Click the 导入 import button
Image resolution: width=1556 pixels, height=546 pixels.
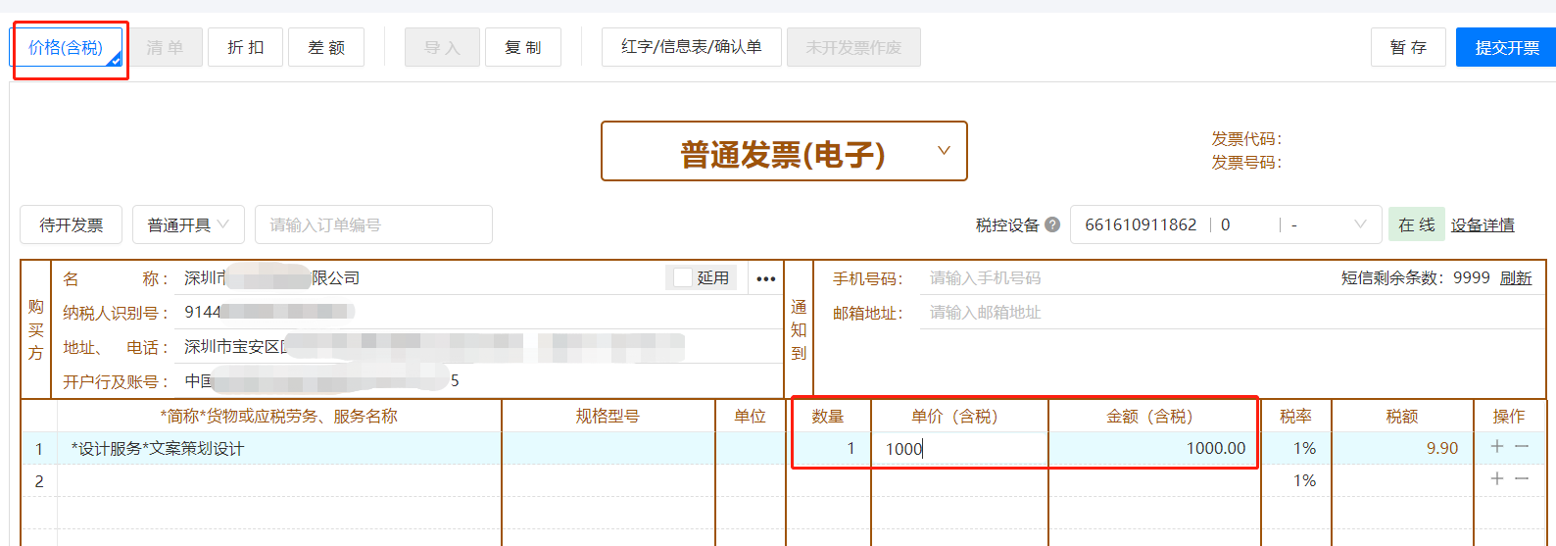point(442,47)
